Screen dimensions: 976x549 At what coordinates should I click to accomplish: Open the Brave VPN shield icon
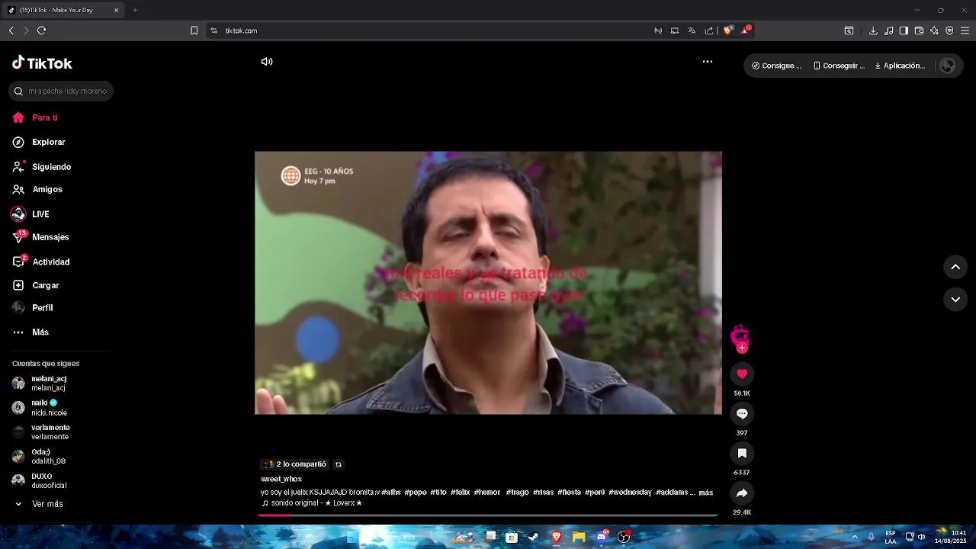(949, 30)
